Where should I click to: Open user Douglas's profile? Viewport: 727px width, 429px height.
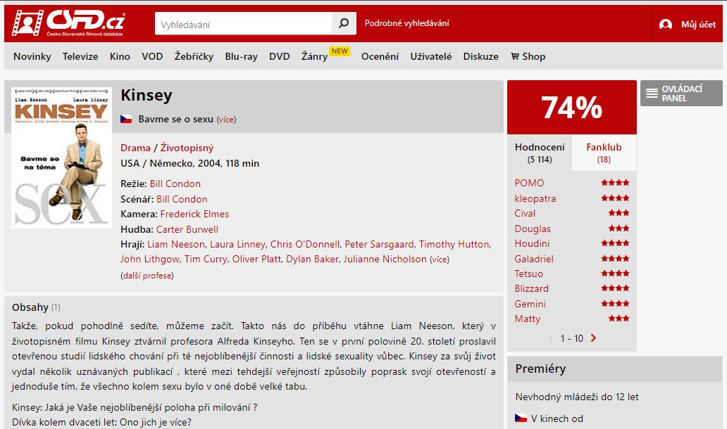[533, 228]
